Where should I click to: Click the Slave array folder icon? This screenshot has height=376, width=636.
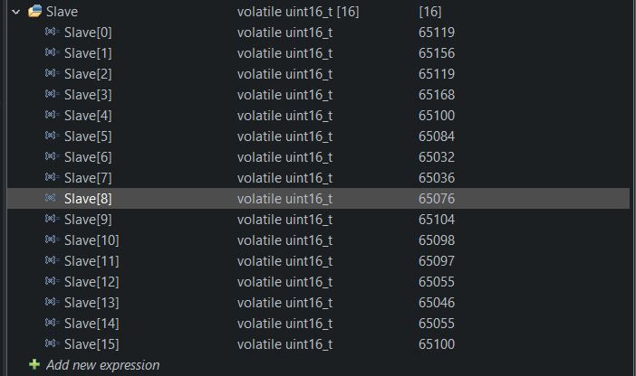35,12
